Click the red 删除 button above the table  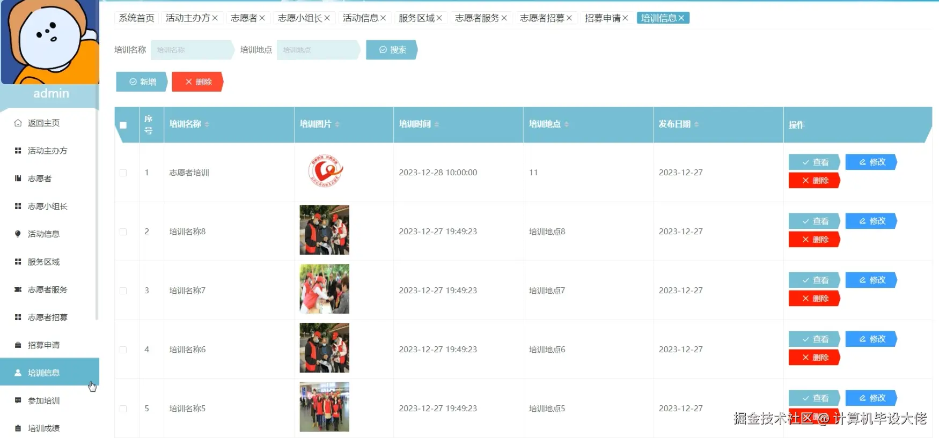pos(197,82)
